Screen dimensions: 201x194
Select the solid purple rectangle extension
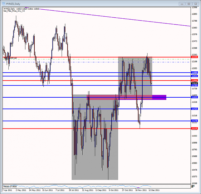(159, 97)
